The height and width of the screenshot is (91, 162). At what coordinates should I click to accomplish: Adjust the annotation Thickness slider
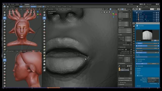[125, 78]
